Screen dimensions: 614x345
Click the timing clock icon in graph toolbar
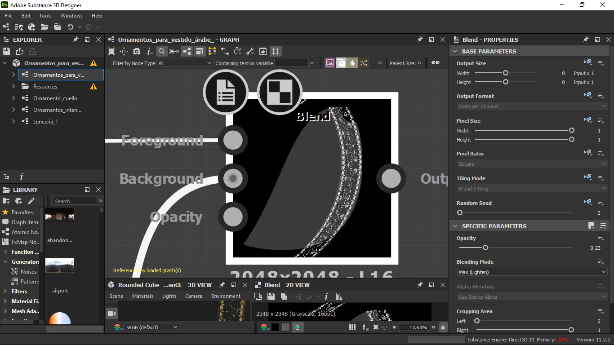pos(238,51)
